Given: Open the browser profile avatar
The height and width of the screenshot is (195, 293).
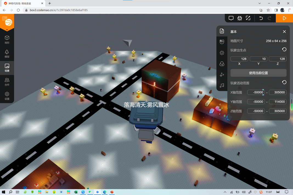Looking at the screenshot, I should click(282, 10).
